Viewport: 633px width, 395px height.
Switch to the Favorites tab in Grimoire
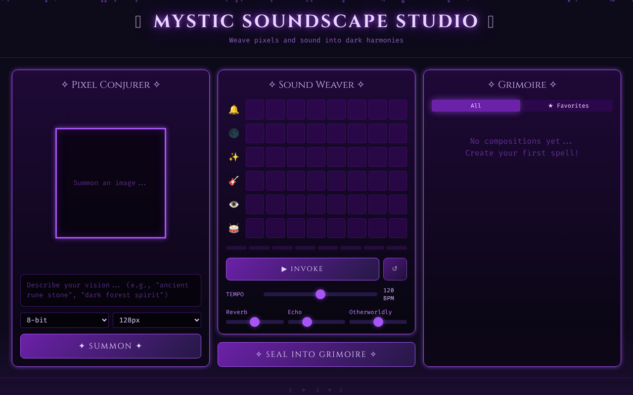[567, 105]
